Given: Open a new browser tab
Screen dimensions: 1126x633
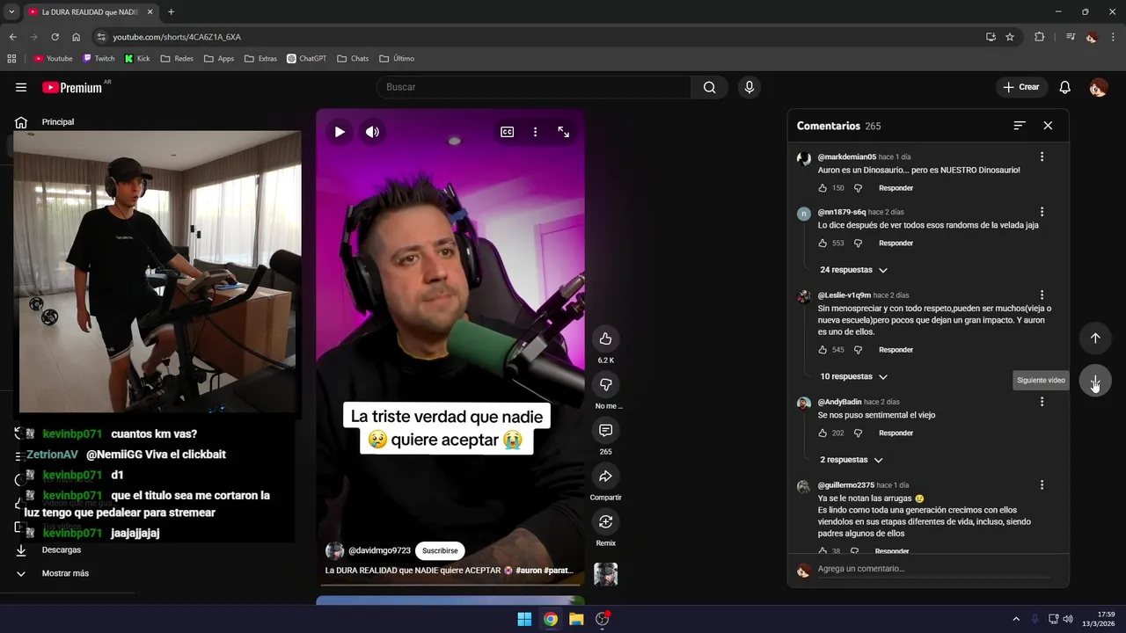Looking at the screenshot, I should click(171, 11).
